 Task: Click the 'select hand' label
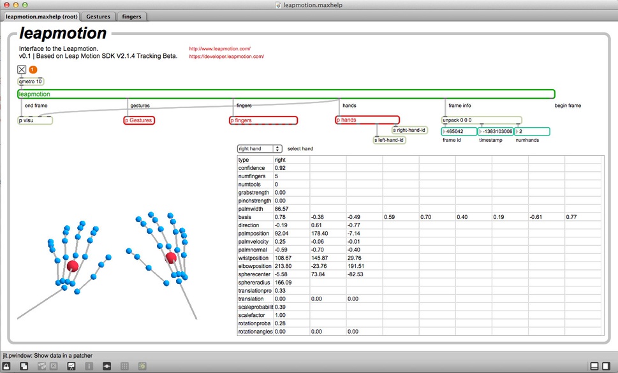coord(300,149)
